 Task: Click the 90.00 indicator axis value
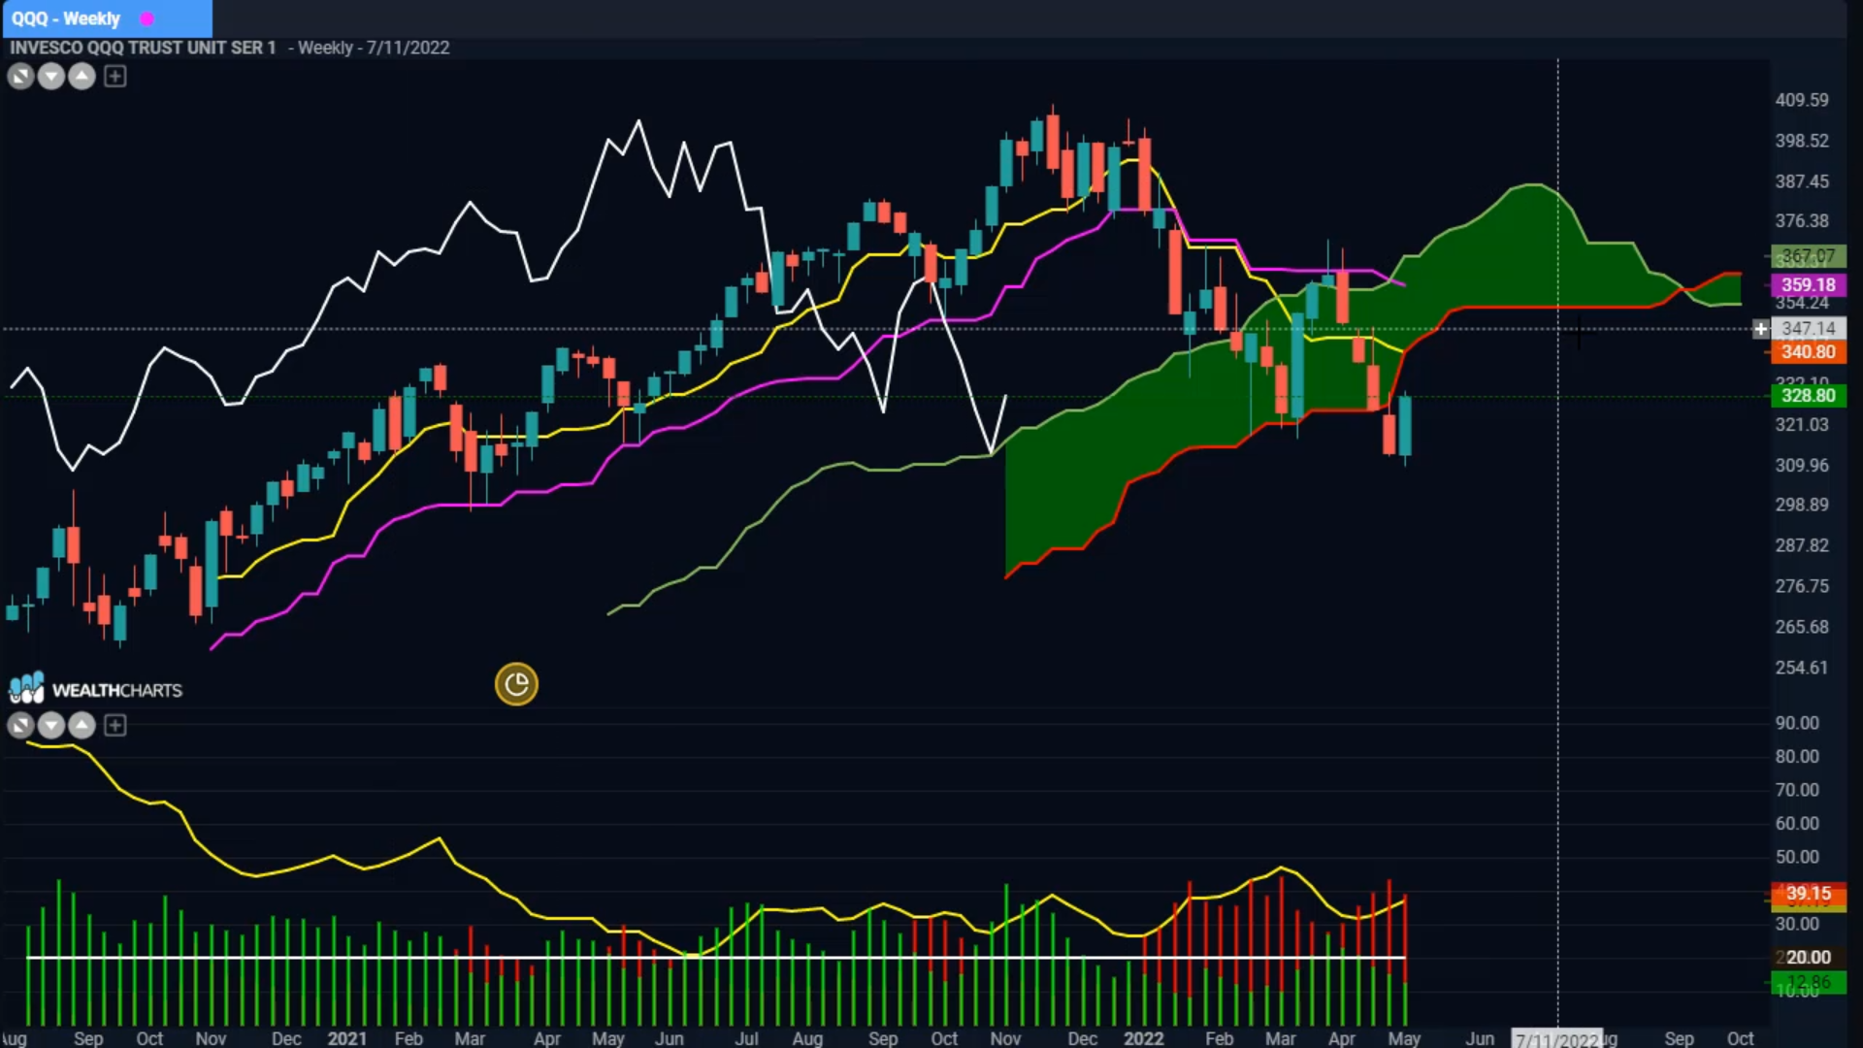pyautogui.click(x=1797, y=723)
